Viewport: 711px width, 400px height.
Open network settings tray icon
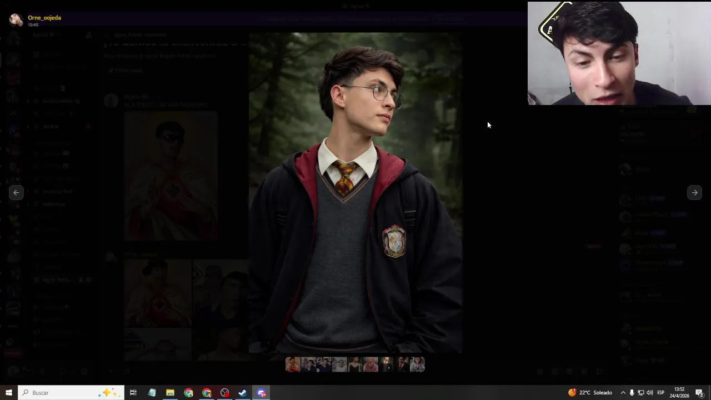pyautogui.click(x=640, y=393)
